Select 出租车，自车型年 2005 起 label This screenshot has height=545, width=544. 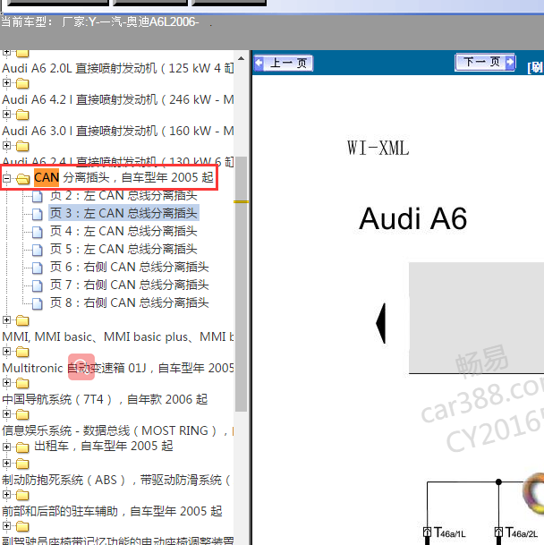pyautogui.click(x=104, y=446)
